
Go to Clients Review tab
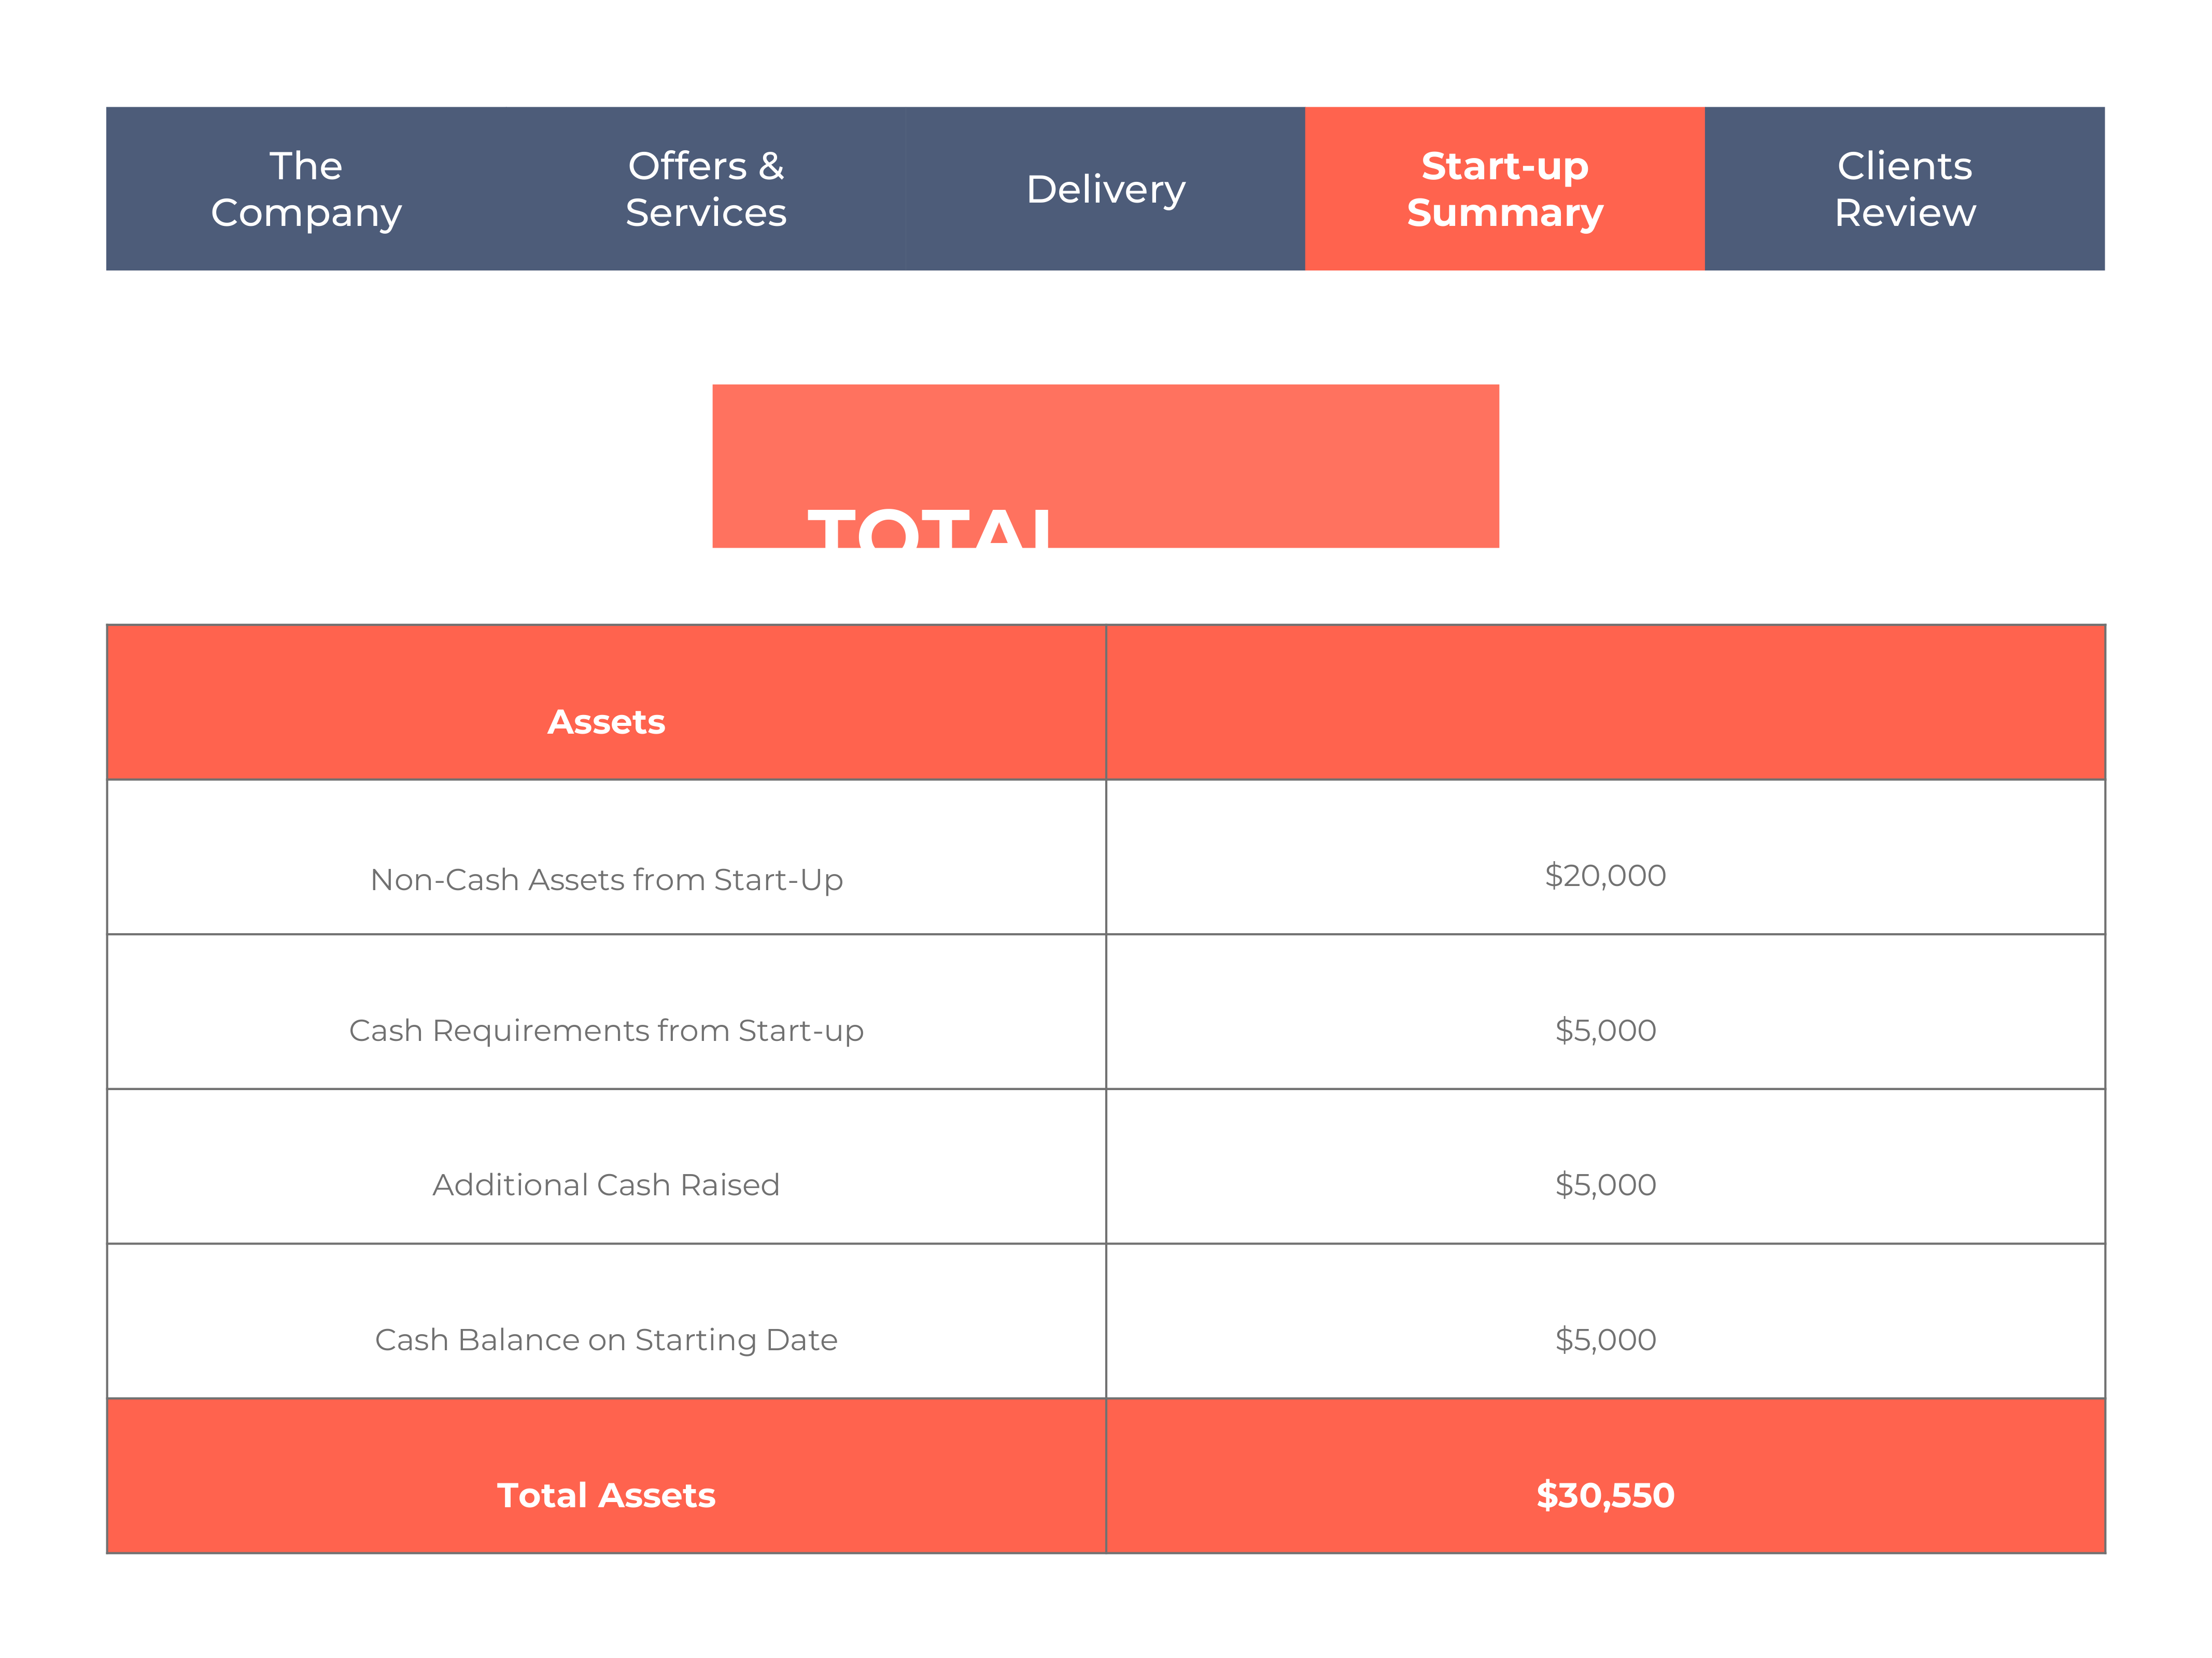click(x=1905, y=189)
